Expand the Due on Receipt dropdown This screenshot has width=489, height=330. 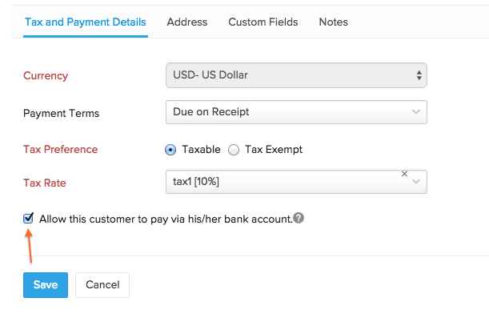pos(288,113)
